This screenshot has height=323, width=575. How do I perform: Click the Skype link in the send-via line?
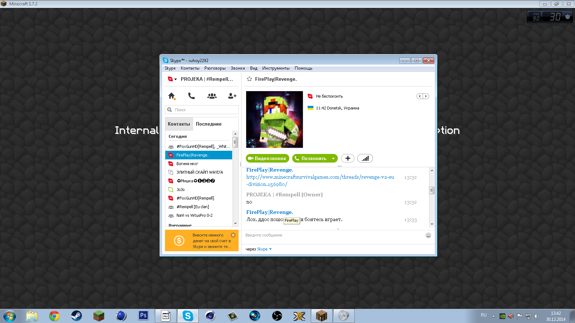(x=262, y=249)
